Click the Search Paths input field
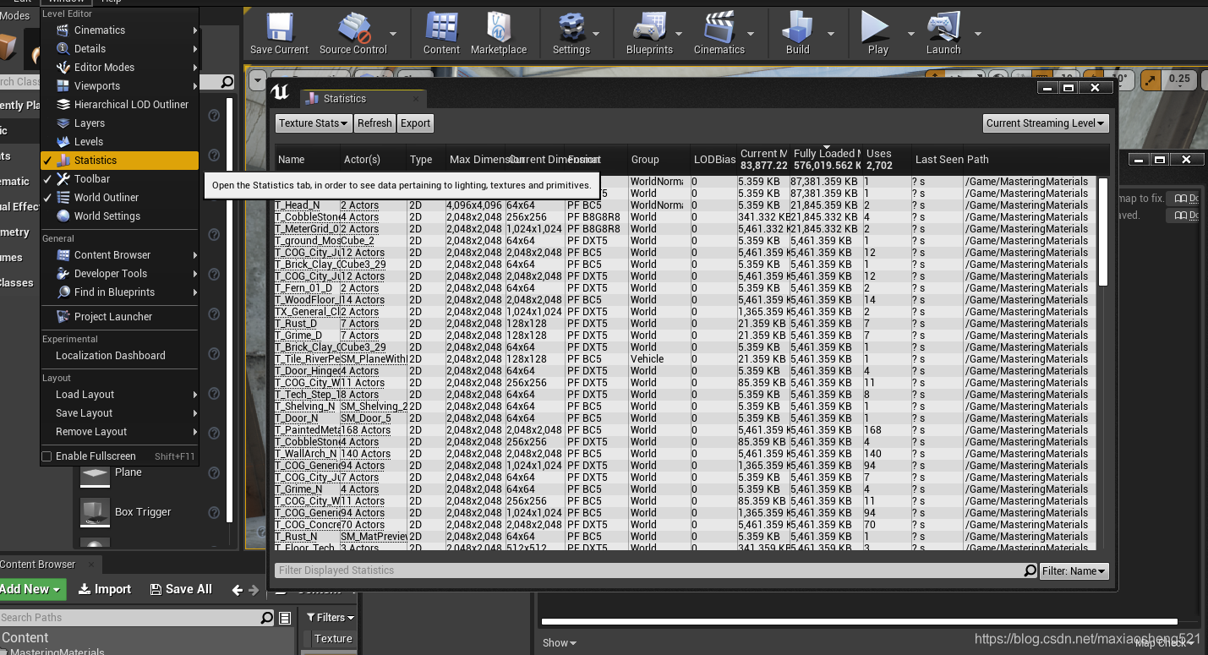The height and width of the screenshot is (655, 1208). pos(129,618)
